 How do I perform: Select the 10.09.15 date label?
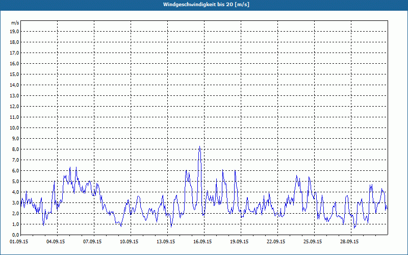[x=129, y=242]
